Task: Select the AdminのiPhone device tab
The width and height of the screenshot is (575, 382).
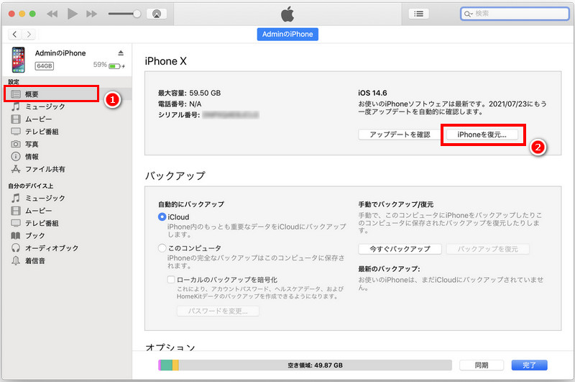Action: coord(287,34)
